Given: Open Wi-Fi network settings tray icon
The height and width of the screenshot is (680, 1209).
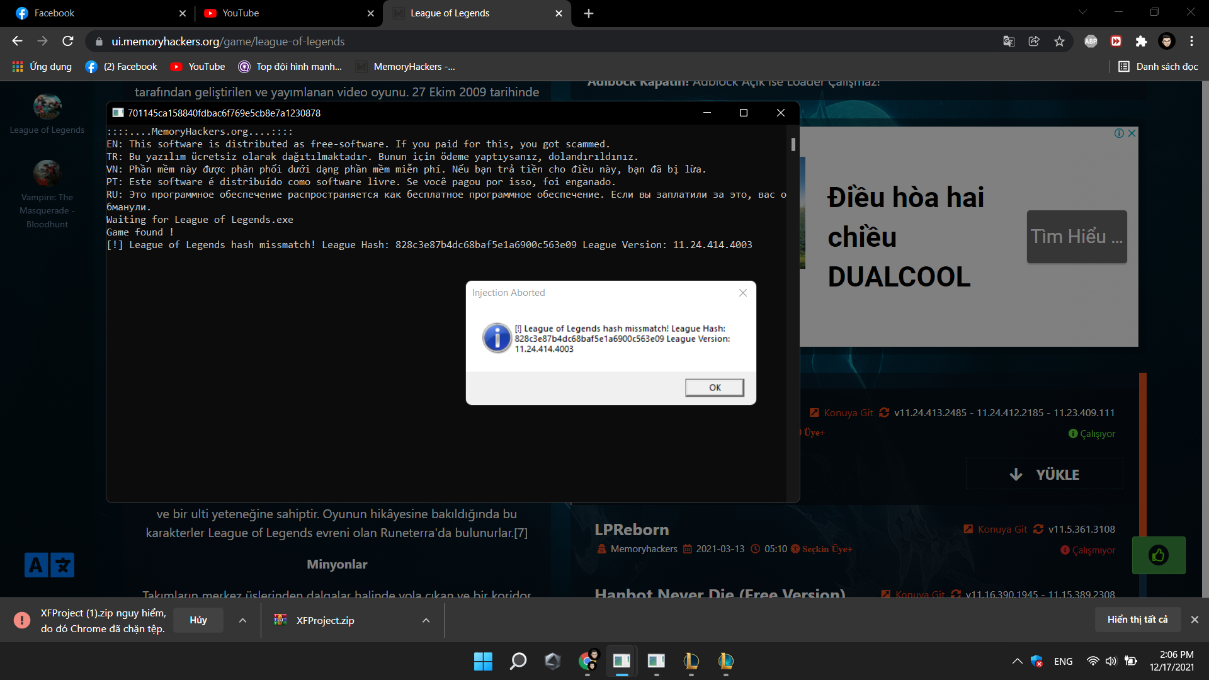Looking at the screenshot, I should 1093,661.
